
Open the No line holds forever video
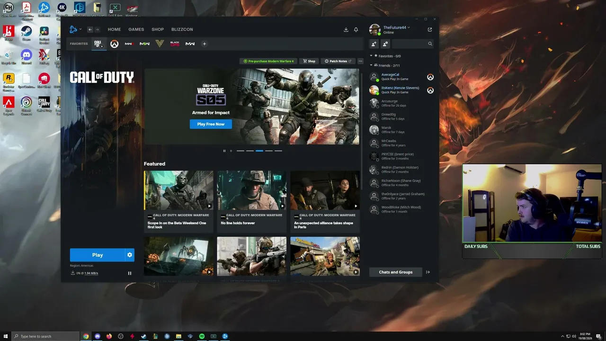pyautogui.click(x=251, y=201)
